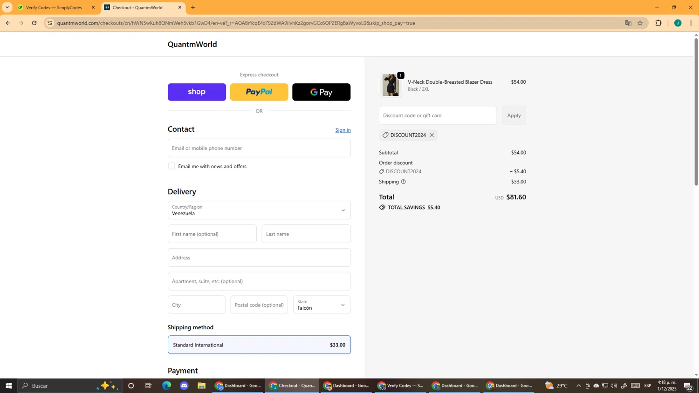This screenshot has width=699, height=393.
Task: Open the Windows Start menu
Action: [8, 386]
